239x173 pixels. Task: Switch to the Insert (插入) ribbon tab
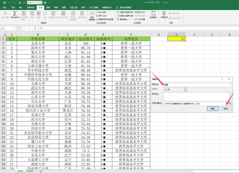(x=21, y=7)
